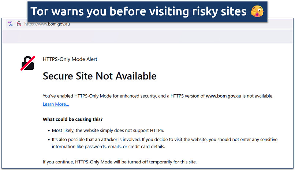Click the HTTPS-Only Mode Alert title
Viewport: 295px width, 170px height.
click(70, 59)
